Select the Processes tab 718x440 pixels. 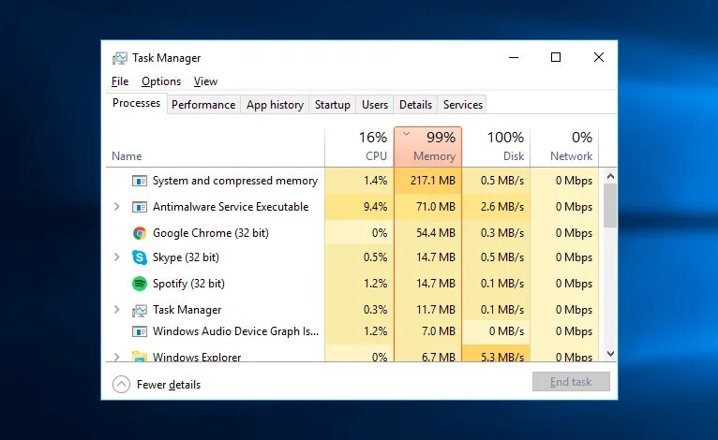[137, 103]
